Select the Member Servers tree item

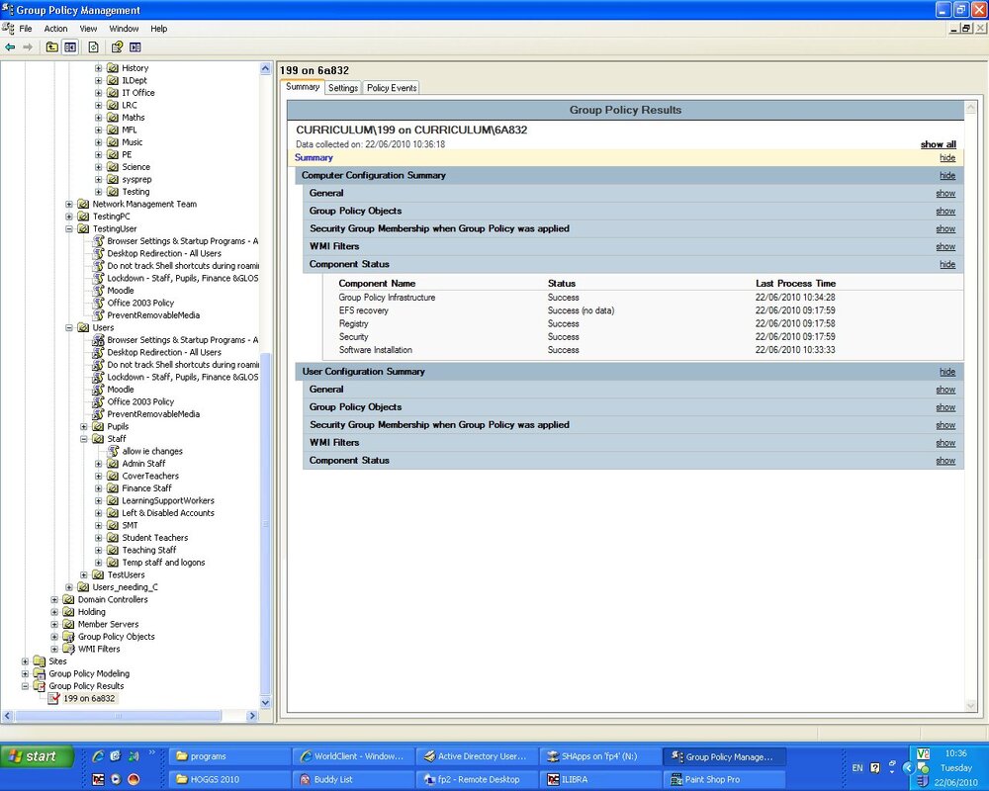pos(108,625)
